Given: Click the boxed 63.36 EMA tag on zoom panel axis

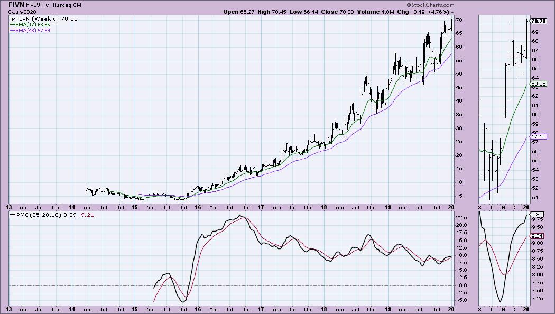Looking at the screenshot, I should click(539, 84).
